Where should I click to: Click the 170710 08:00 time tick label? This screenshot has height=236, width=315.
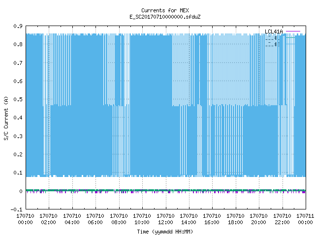tap(119, 219)
